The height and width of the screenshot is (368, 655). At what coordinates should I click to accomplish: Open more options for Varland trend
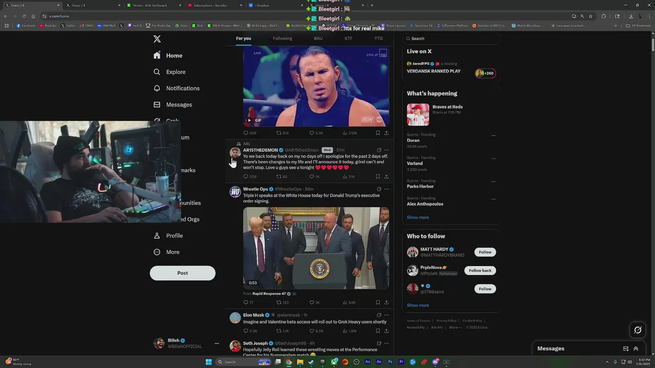[493, 158]
